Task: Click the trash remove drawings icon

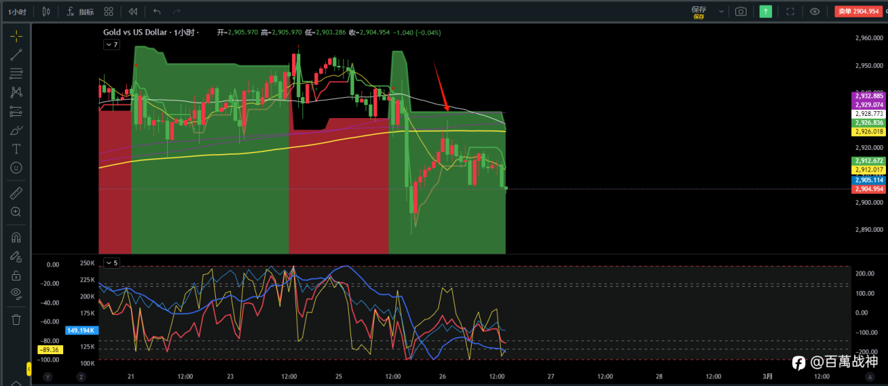Action: tap(16, 319)
